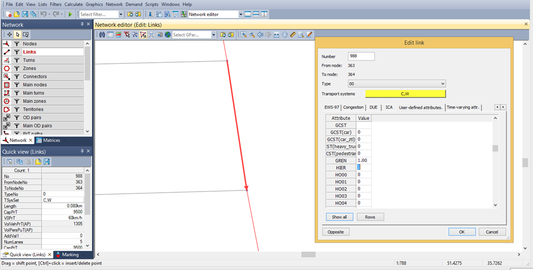533x270 pixels.
Task: Click the Zones hexagon icon in Network panel
Action: pos(6,69)
